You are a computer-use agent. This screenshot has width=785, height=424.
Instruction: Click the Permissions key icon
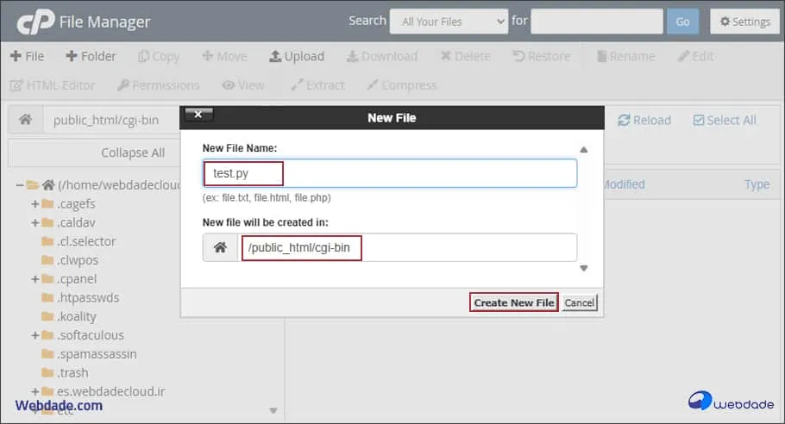tap(123, 85)
